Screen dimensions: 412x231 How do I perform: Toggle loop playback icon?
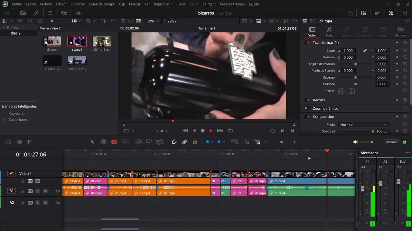tap(230, 131)
